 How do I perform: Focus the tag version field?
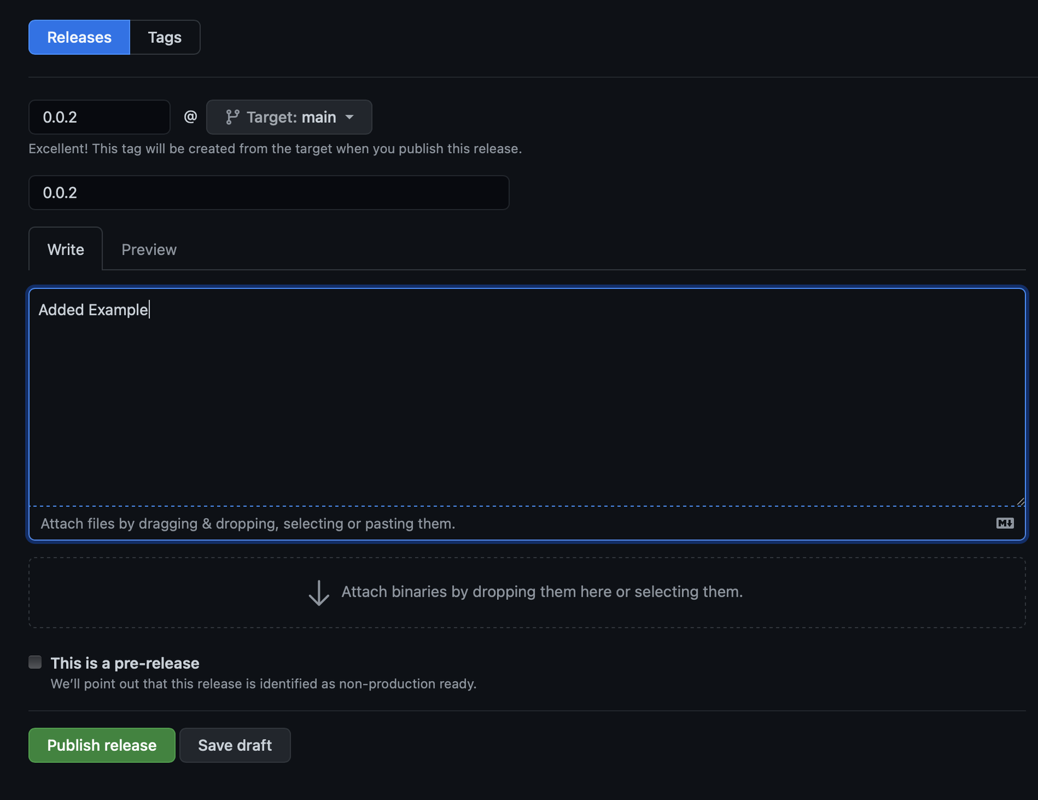(x=99, y=117)
